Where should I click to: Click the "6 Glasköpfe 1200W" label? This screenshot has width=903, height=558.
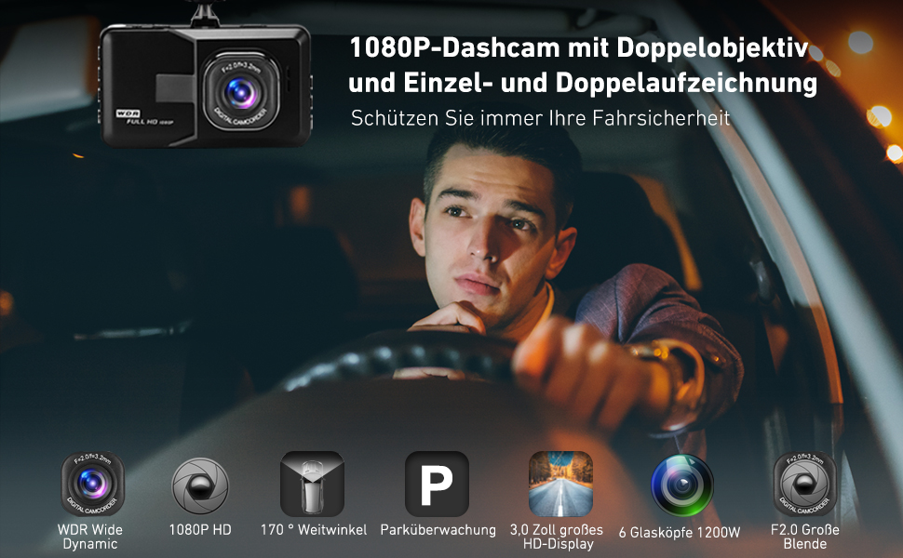(680, 532)
